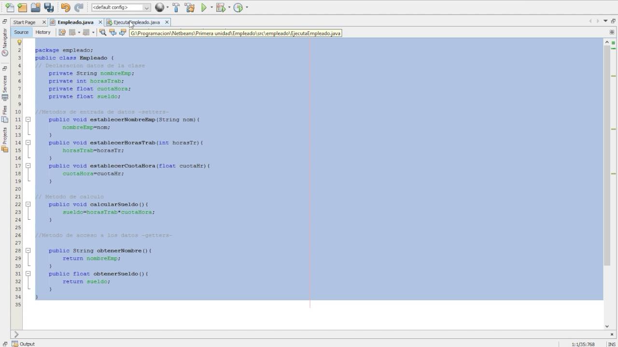Click the INS insert mode indicator
618x347 pixels.
[x=612, y=344]
